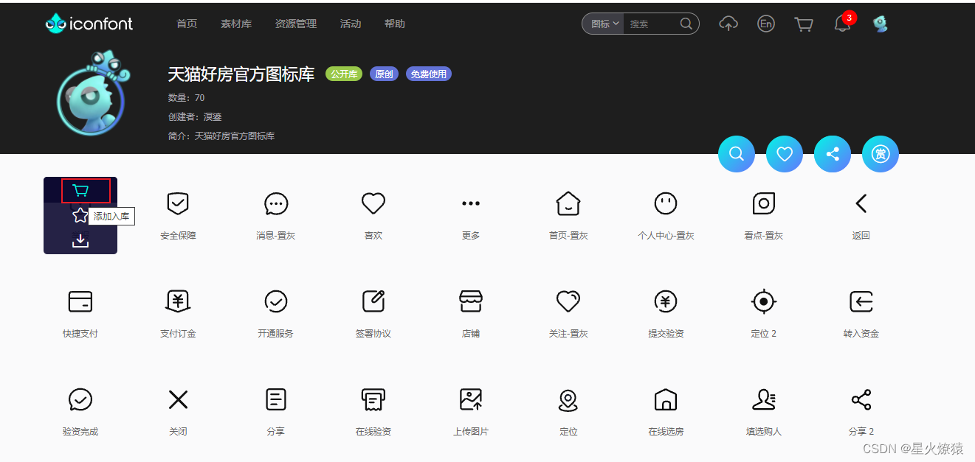The width and height of the screenshot is (975, 462).
Task: Select the 快捷支付 card icon
Action: (x=80, y=301)
